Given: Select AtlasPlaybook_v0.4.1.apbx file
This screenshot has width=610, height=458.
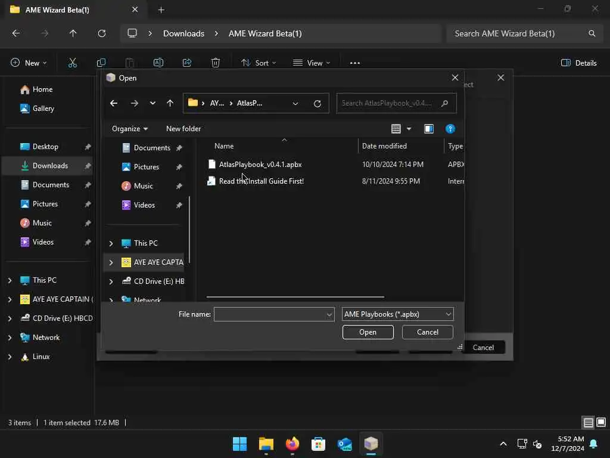Looking at the screenshot, I should [x=260, y=165].
